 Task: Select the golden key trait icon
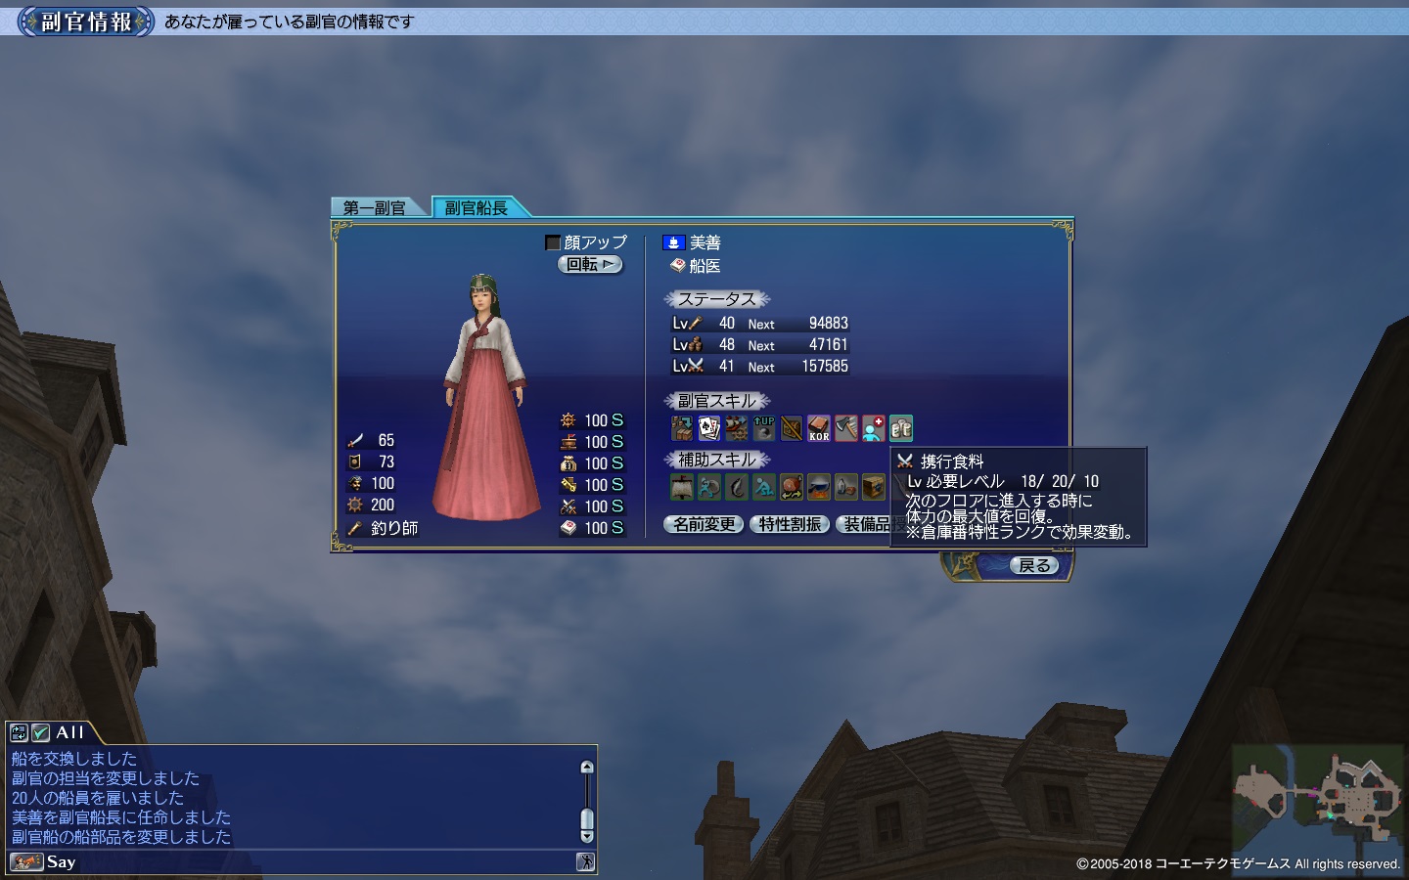click(568, 485)
